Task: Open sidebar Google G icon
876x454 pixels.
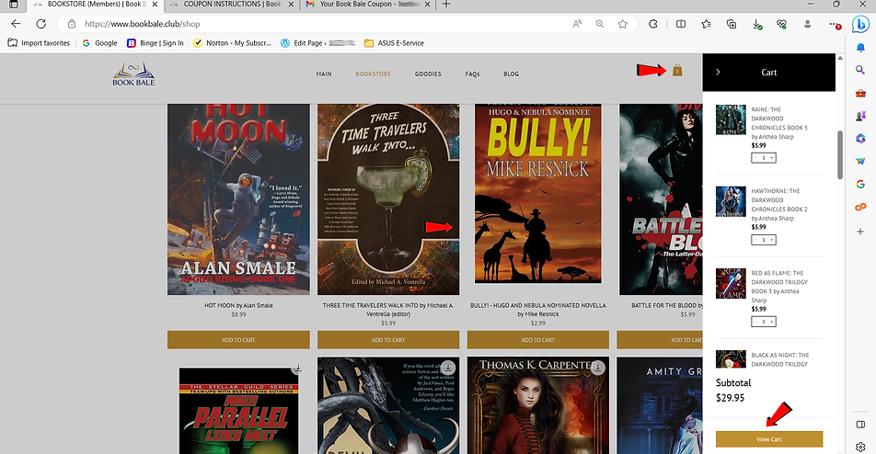Action: pos(860,184)
